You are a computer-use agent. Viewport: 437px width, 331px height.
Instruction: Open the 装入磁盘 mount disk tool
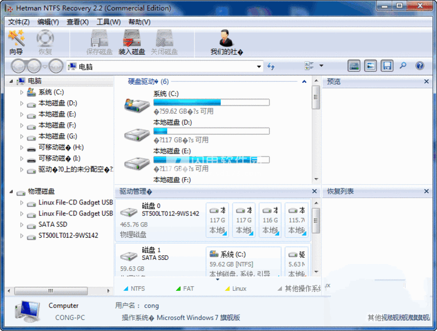pyautogui.click(x=132, y=43)
